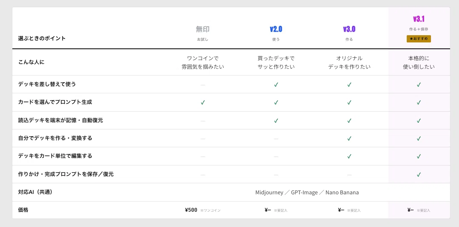Viewport: 459px width, 227px height.
Task: Click the 本格的に使い倒したい description cell
Action: coord(419,62)
